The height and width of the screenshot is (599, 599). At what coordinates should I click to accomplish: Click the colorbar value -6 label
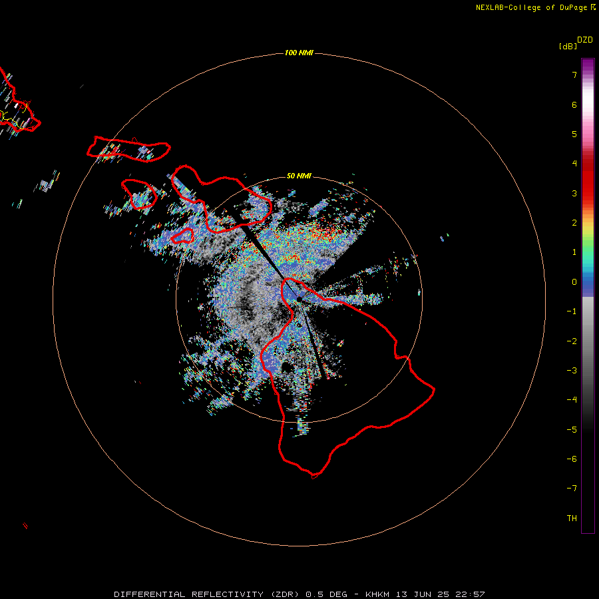pyautogui.click(x=572, y=459)
